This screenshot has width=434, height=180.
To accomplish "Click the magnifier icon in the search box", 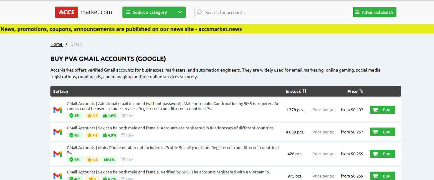I will [x=199, y=12].
